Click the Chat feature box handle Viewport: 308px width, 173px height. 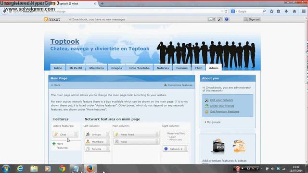[76, 135]
